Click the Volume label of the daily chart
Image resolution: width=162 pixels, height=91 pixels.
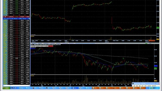(32, 76)
